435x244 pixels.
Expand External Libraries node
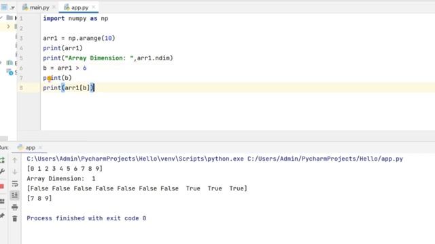(x=1, y=63)
